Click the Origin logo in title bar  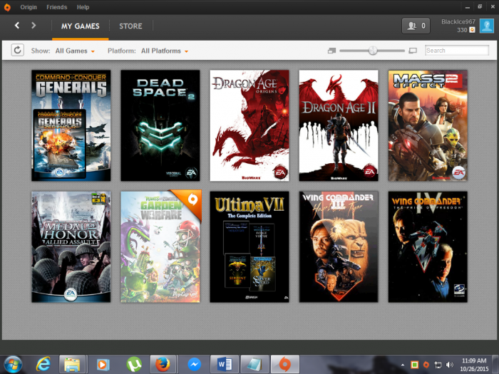[9, 6]
